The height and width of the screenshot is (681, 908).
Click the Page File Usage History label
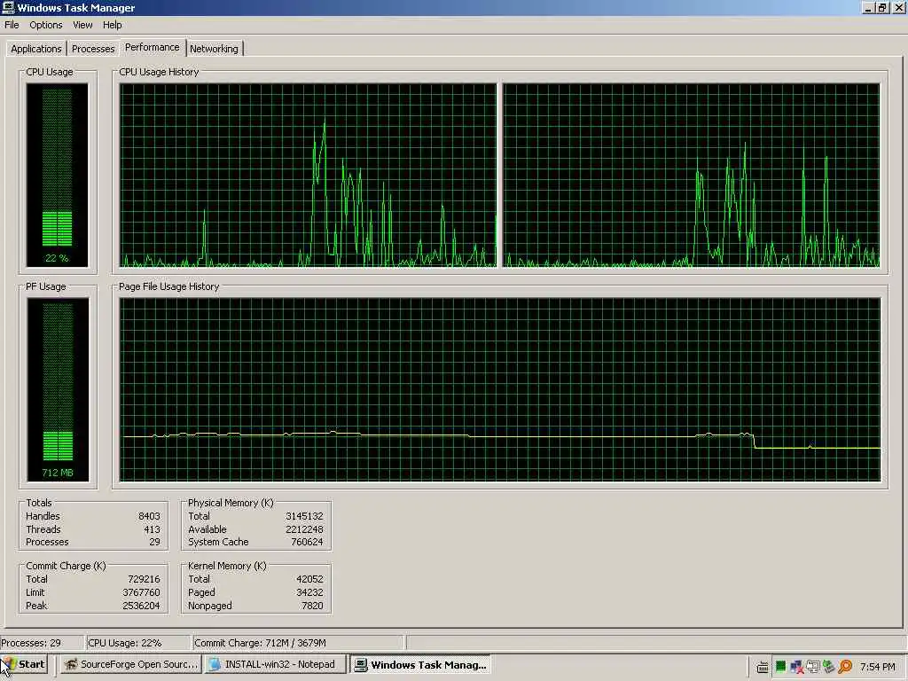(168, 286)
